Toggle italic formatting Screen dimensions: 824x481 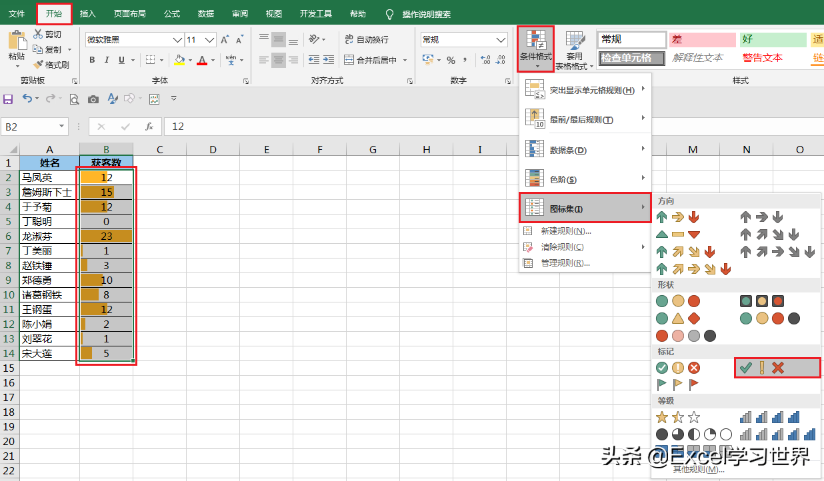coord(107,60)
